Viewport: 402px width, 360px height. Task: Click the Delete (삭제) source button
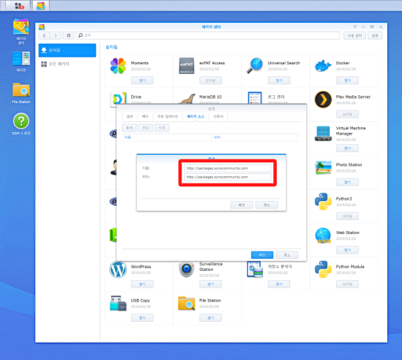(161, 128)
